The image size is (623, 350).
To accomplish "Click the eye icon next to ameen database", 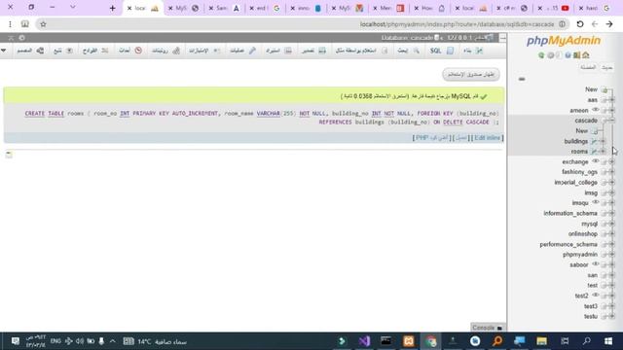I will tap(595, 110).
